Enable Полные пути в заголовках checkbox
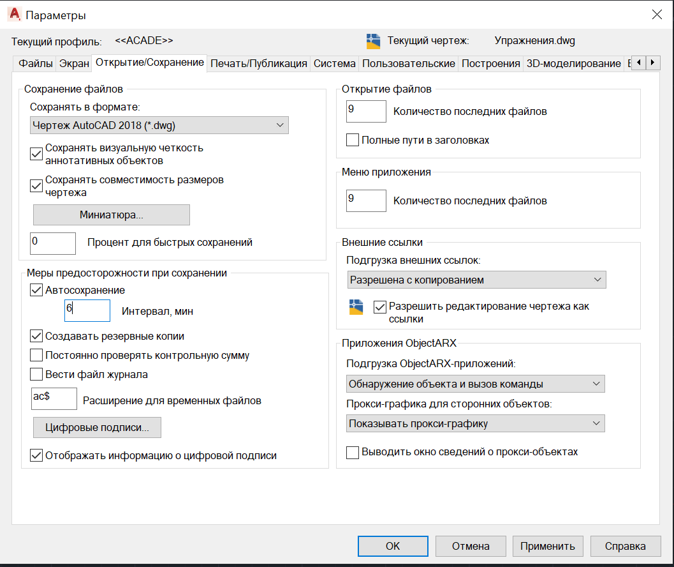The width and height of the screenshot is (674, 567). pyautogui.click(x=353, y=140)
